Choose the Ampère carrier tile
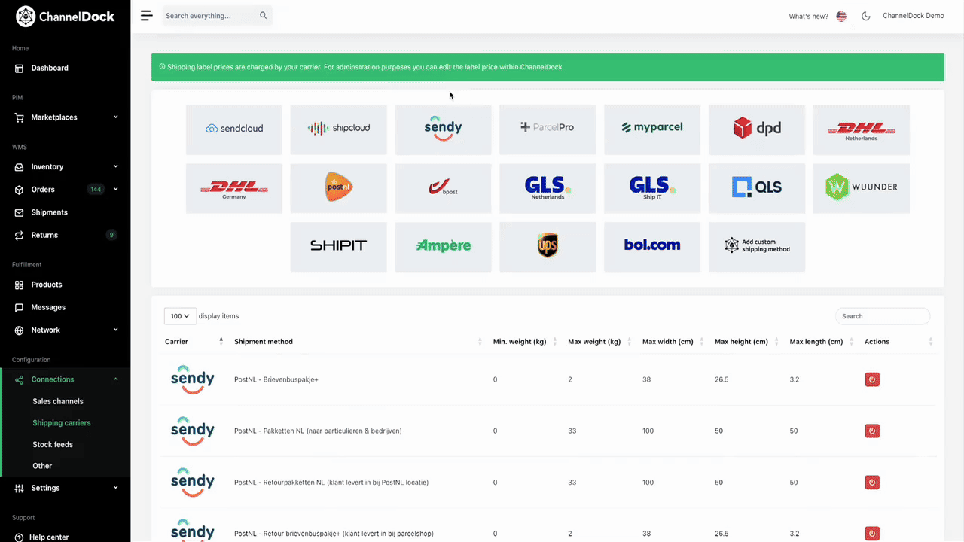964x542 pixels. 444,246
